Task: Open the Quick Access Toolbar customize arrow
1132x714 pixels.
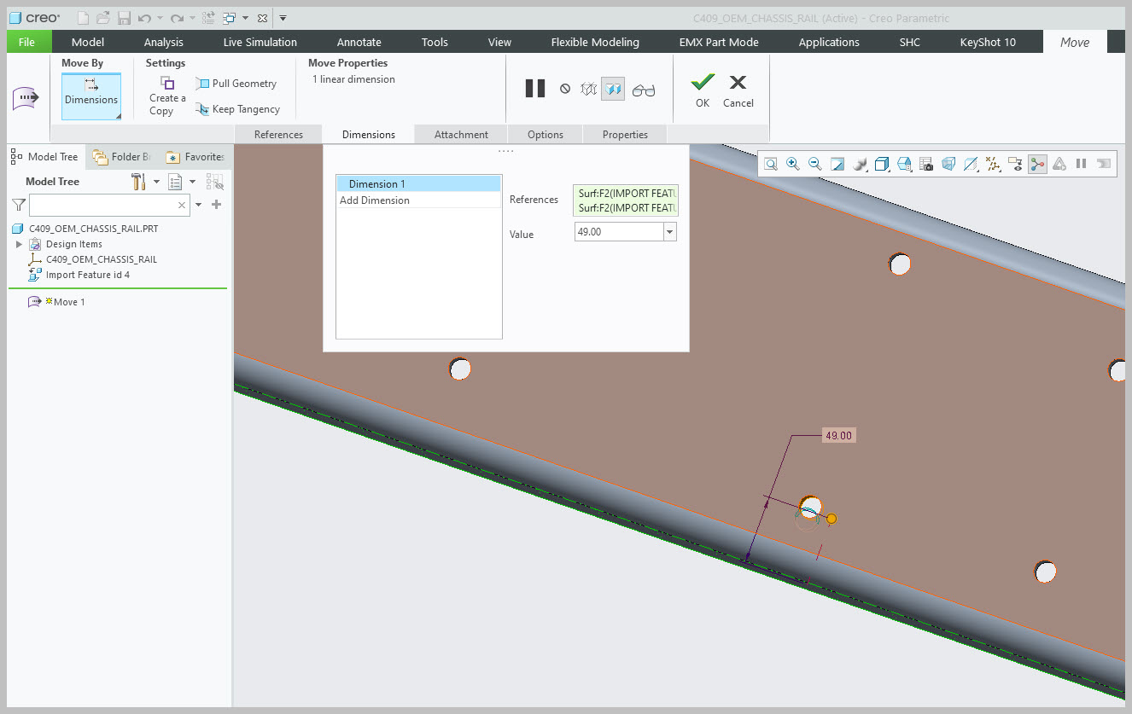Action: pyautogui.click(x=283, y=18)
